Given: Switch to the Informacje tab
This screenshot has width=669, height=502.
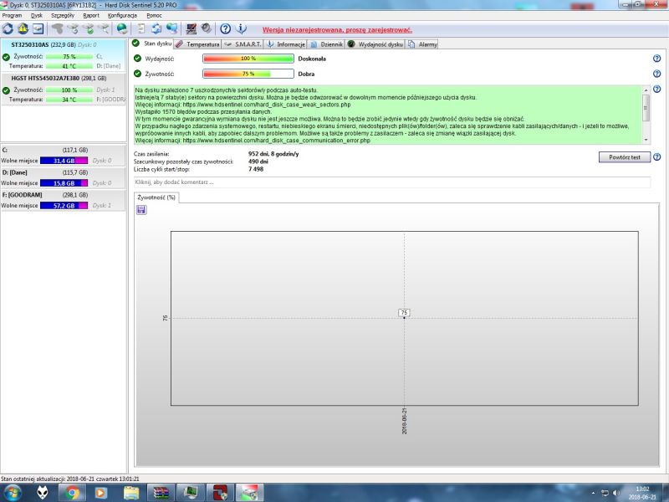Looking at the screenshot, I should 286,44.
